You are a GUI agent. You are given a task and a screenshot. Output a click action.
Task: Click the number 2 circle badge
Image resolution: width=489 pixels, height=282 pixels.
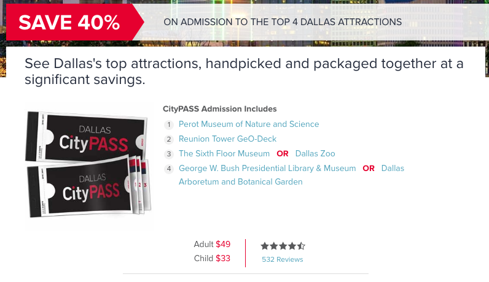[x=169, y=139]
